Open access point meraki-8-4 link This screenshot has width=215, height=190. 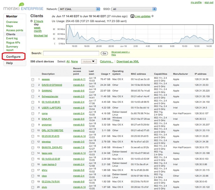click(x=79, y=85)
